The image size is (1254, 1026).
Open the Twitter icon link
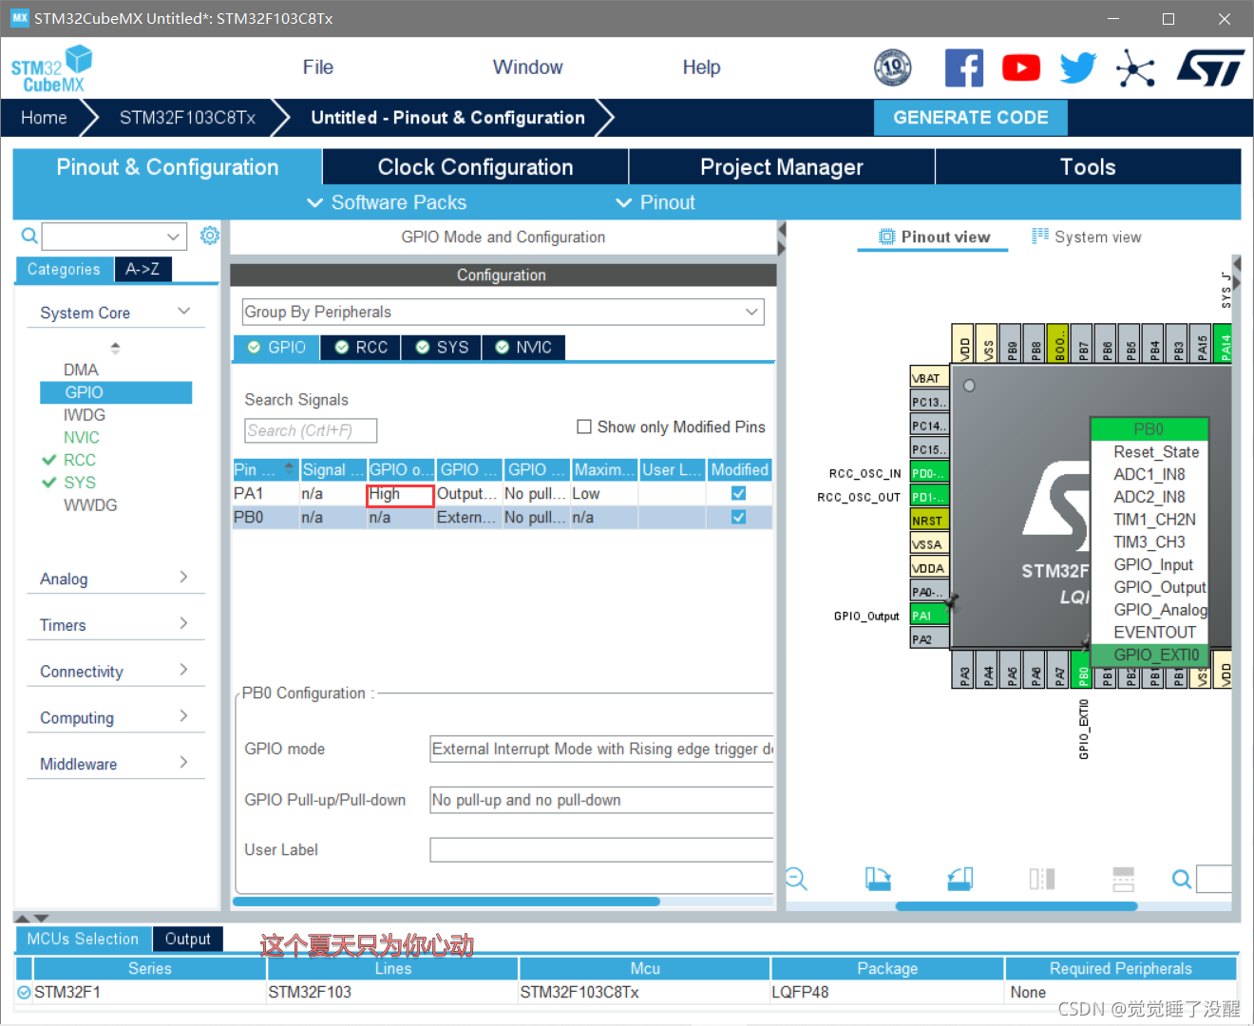(x=1078, y=67)
